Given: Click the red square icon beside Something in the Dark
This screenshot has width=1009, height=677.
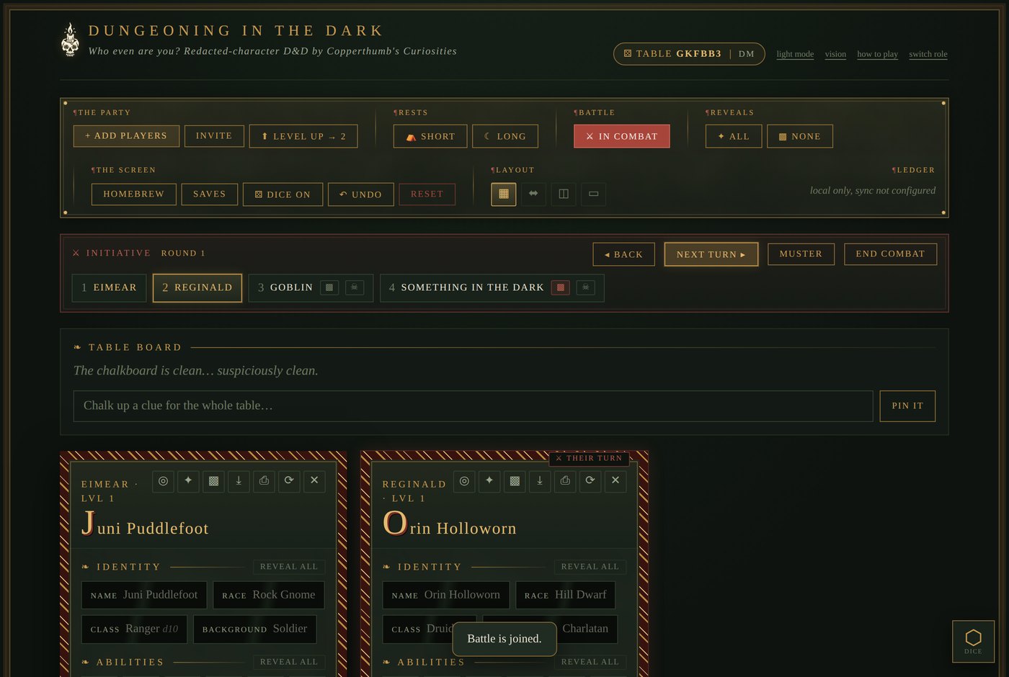Looking at the screenshot, I should 561,287.
